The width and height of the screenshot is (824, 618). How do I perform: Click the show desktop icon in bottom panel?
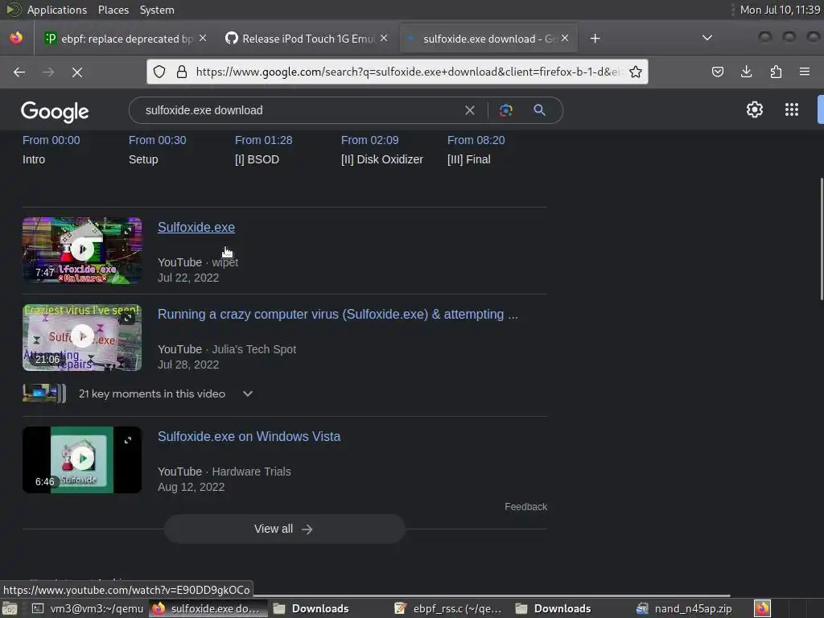coord(10,608)
